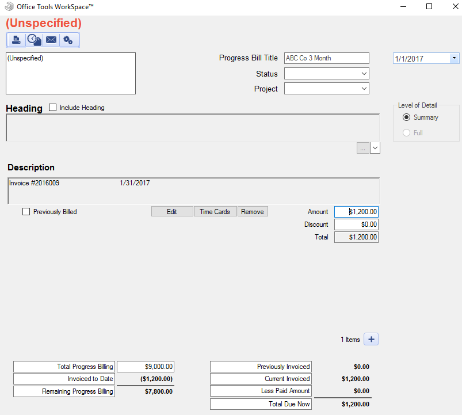Click the ($1,200.00) invoiced to date value
462x415 pixels.
pos(156,379)
